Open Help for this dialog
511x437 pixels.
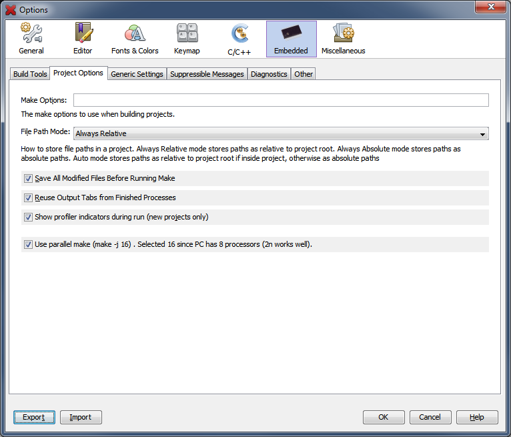[477, 417]
